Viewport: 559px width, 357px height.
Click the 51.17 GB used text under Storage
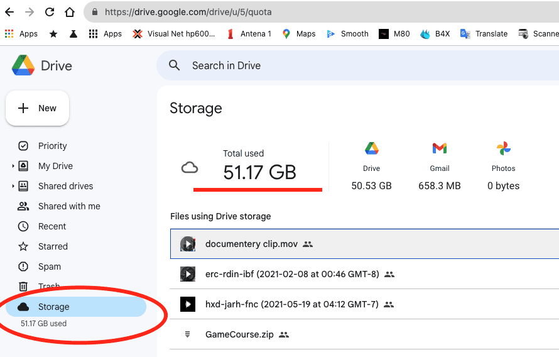click(x=43, y=324)
